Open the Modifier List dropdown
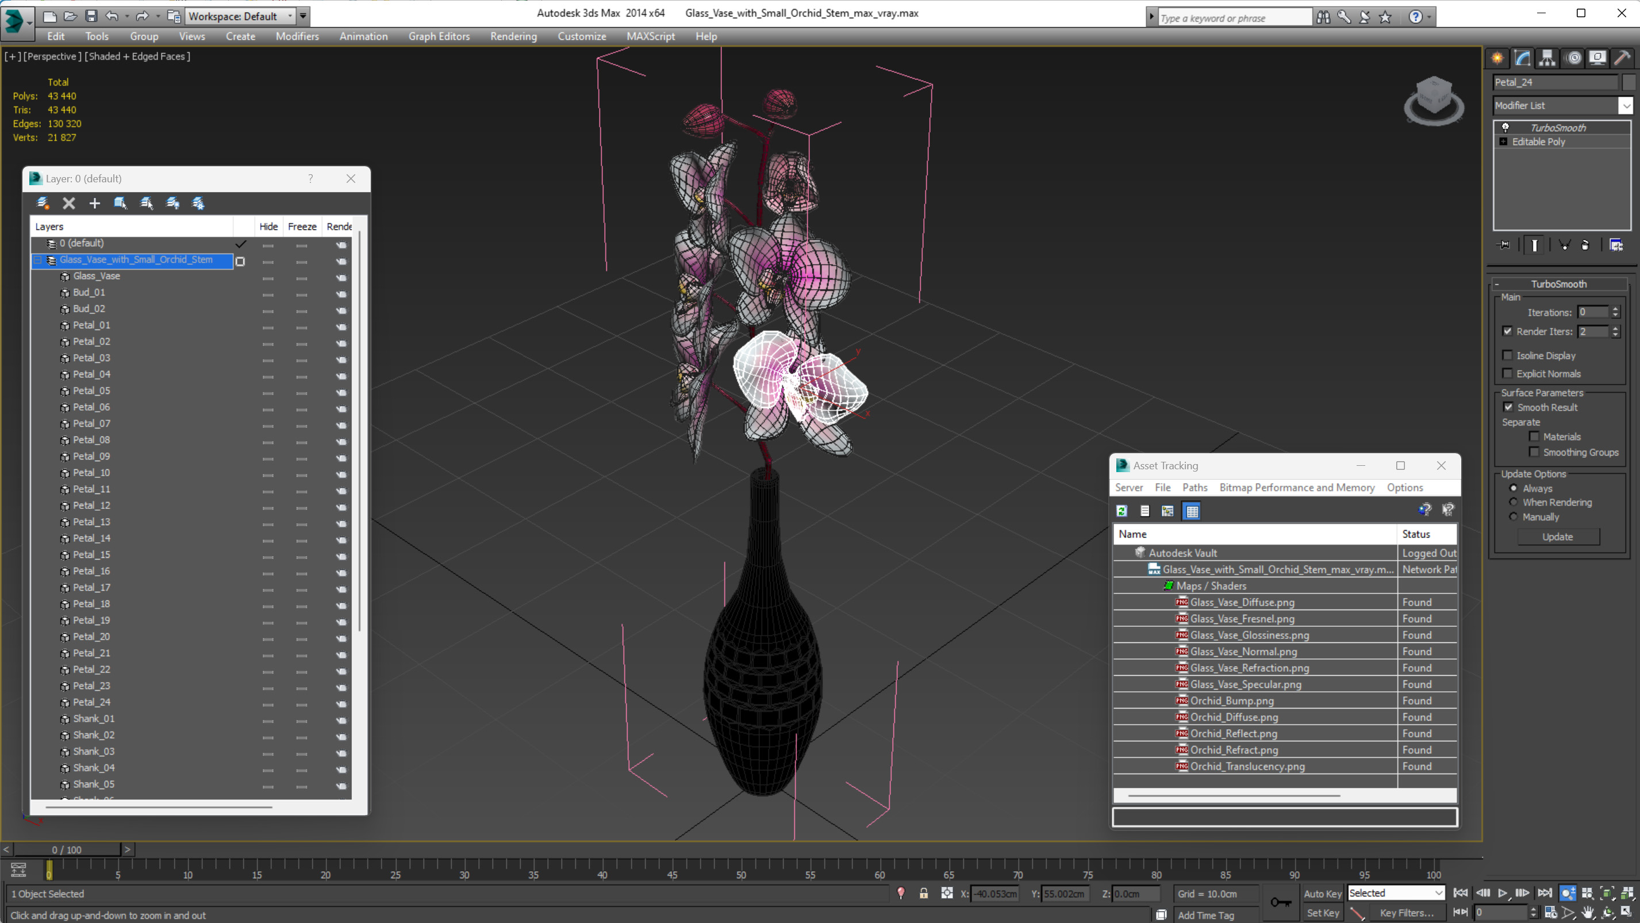 1626,106
